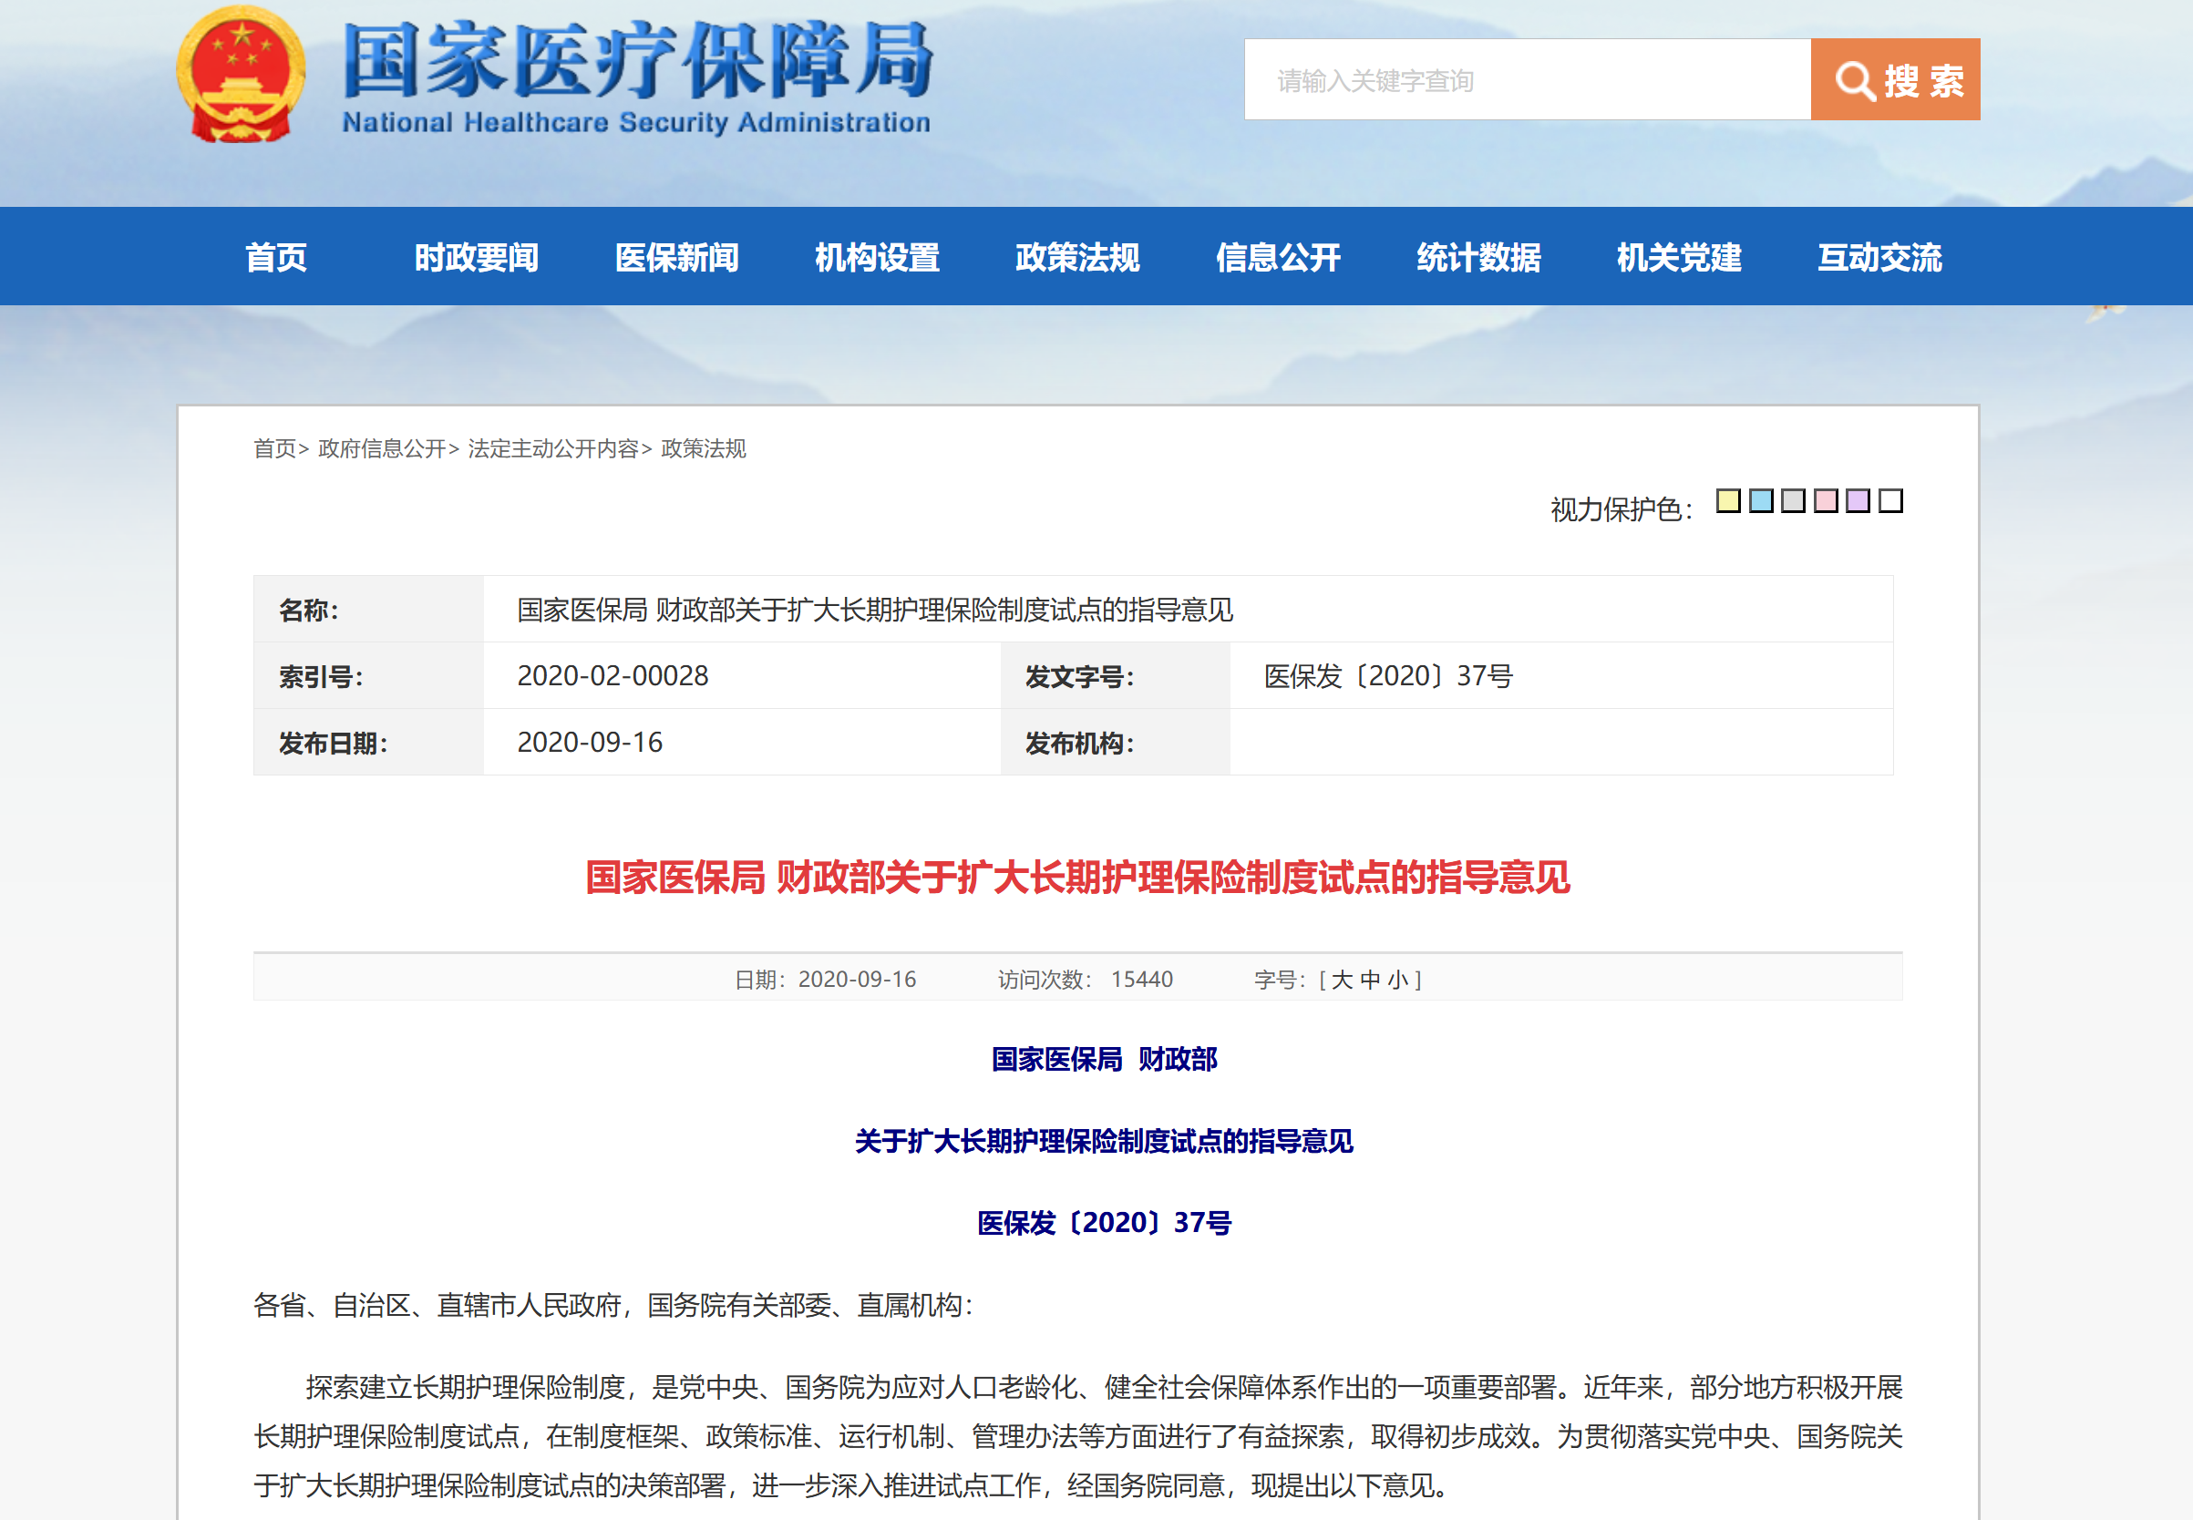
Task: Focus the keyword search input field
Action: click(1527, 79)
